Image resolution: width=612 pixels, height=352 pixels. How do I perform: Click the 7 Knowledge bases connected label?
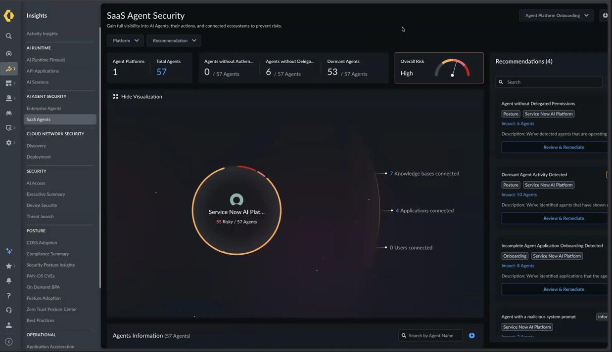(x=424, y=174)
